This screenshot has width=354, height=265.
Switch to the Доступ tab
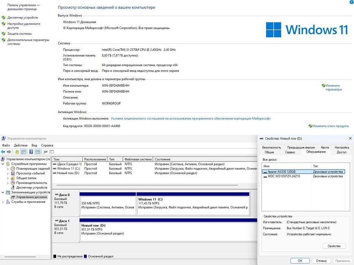click(x=341, y=152)
